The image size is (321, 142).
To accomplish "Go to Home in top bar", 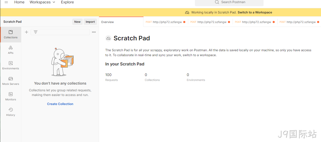I will click(19, 2).
